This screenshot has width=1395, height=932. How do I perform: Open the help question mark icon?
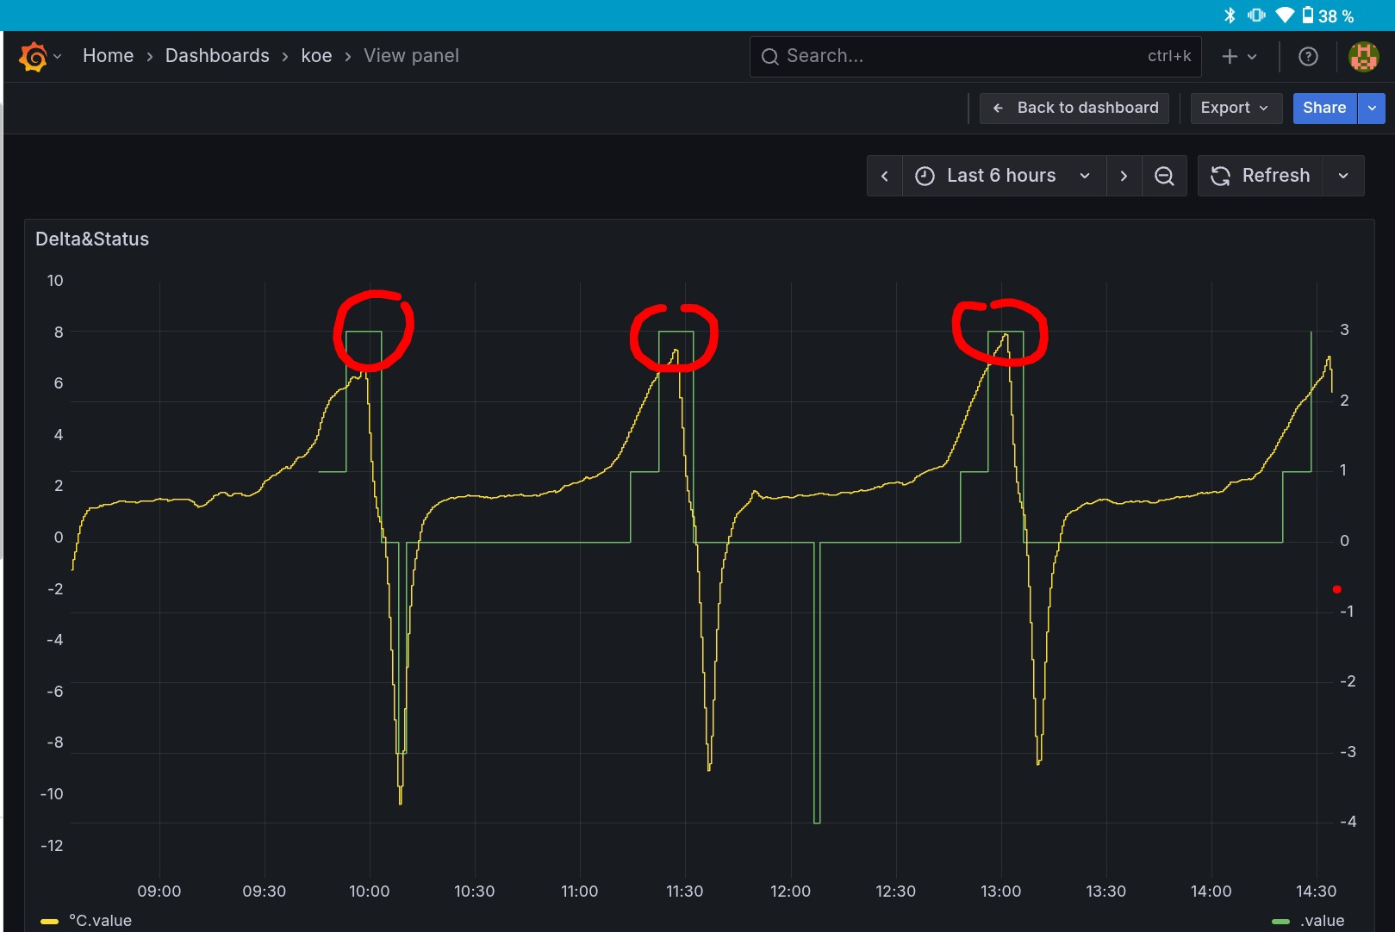pyautogui.click(x=1307, y=57)
